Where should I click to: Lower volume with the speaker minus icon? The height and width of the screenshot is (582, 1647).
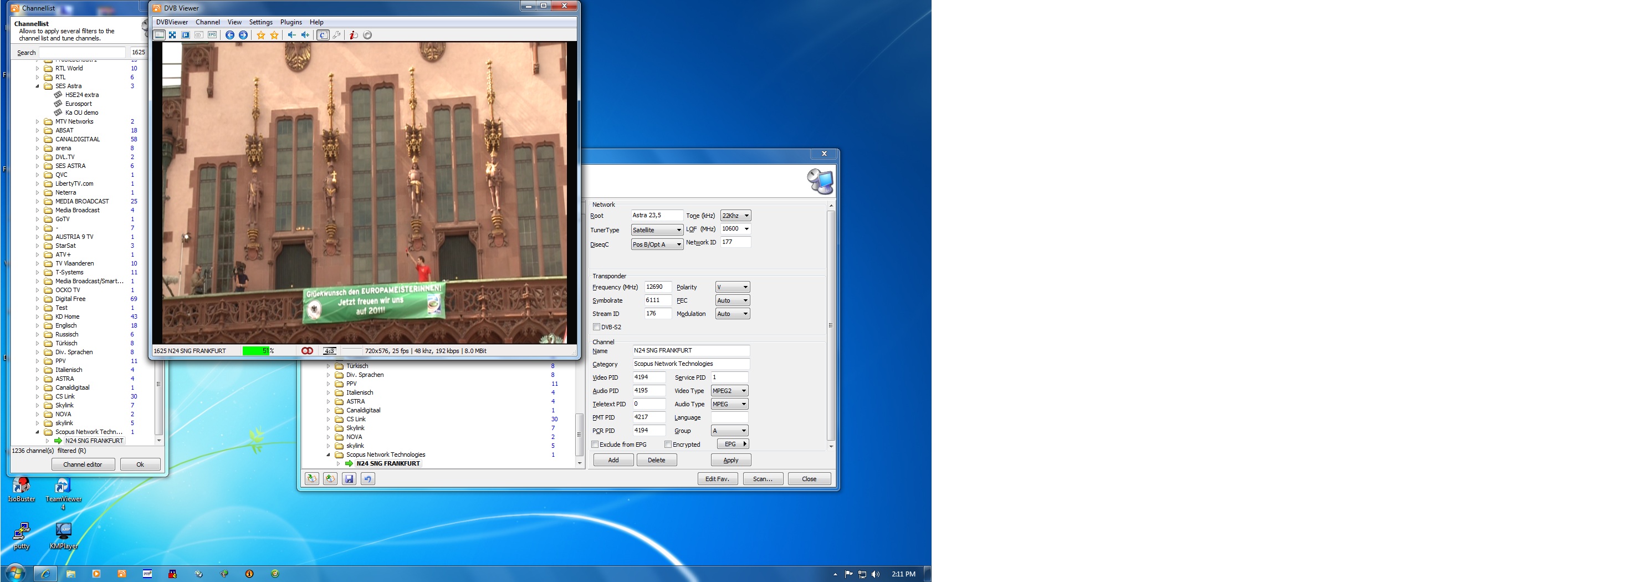pos(291,35)
